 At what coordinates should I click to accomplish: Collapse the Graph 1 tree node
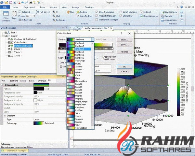[x=3, y=36]
